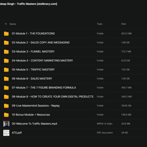
Task: Click folder icon for 03-Module 3 FUNNEL MASTERY
Action: (x=6, y=51)
